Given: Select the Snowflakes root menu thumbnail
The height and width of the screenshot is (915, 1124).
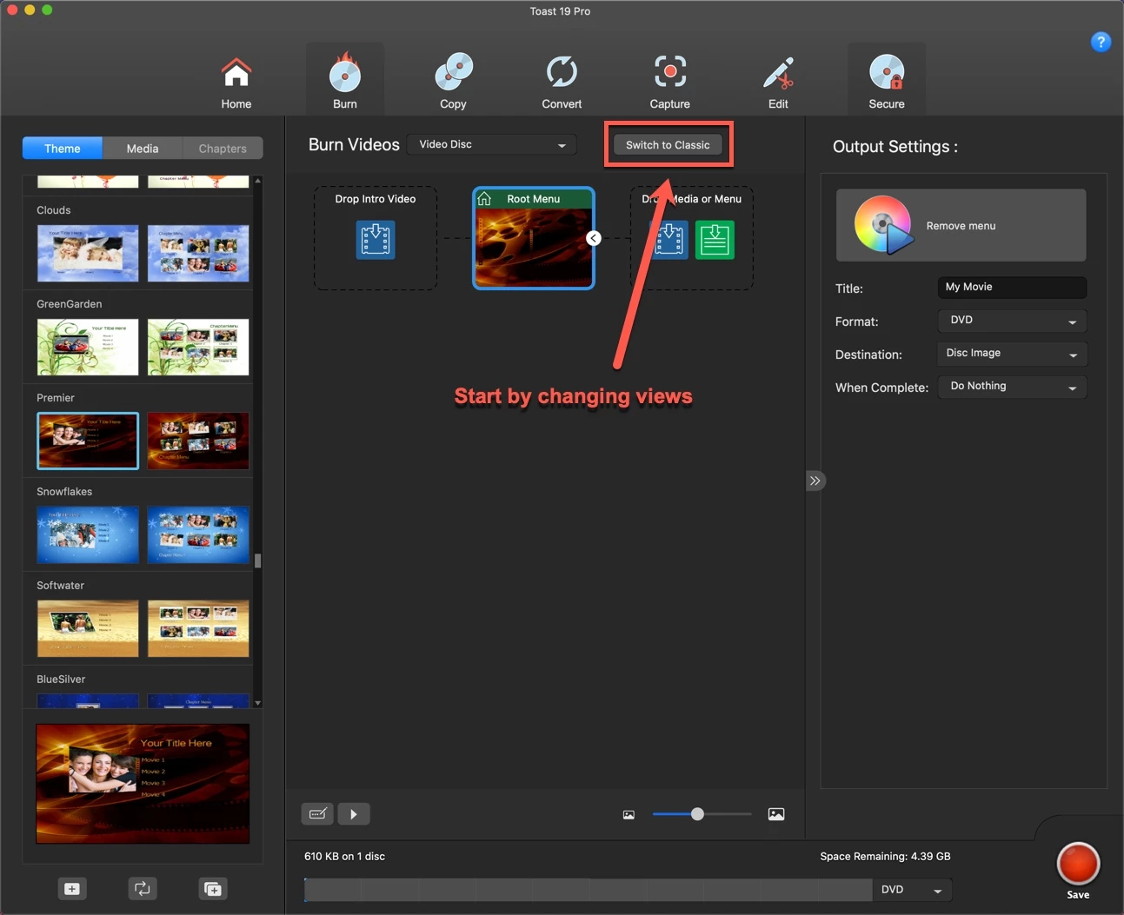Looking at the screenshot, I should pyautogui.click(x=88, y=534).
